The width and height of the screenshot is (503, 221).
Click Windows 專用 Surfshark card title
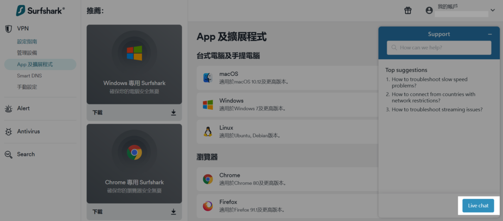[x=135, y=83]
